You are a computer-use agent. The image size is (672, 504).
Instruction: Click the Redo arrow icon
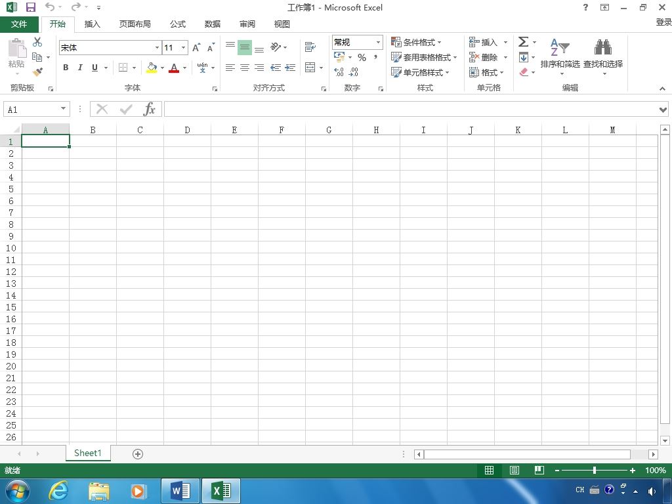(76, 7)
